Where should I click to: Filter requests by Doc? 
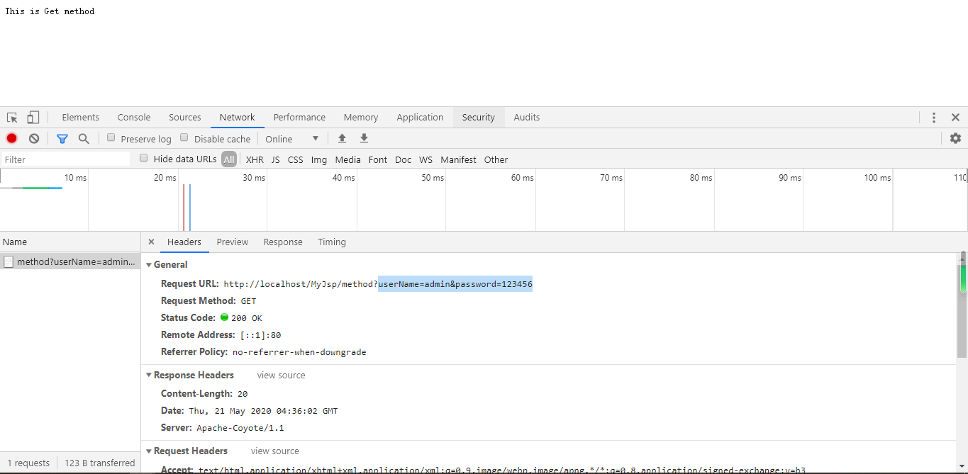click(404, 159)
